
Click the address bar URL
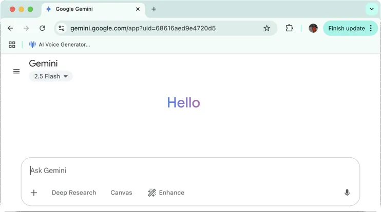point(143,28)
